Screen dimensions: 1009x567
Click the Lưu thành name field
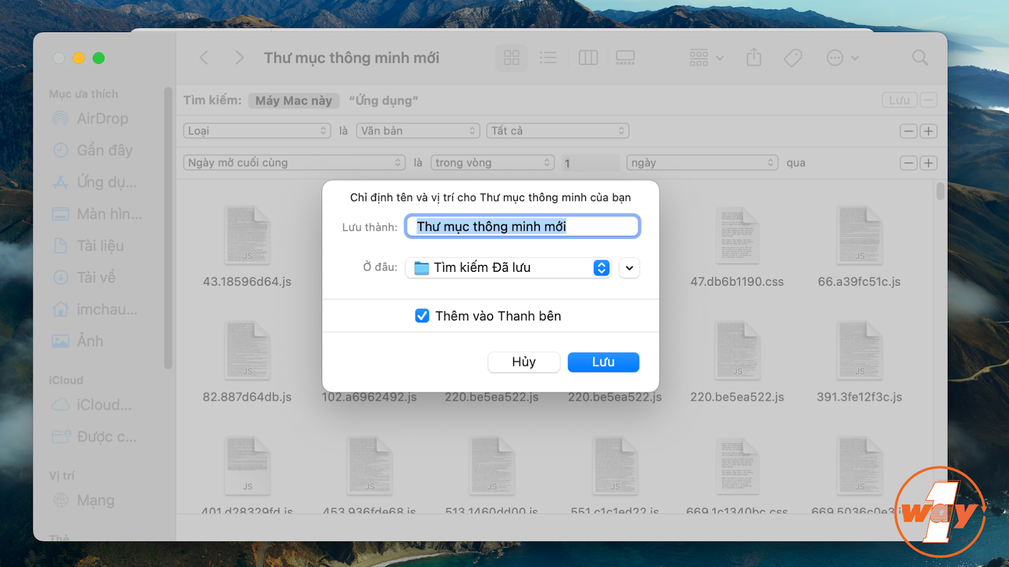click(522, 226)
